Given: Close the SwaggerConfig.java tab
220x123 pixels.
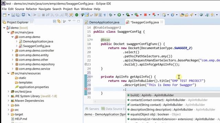Looking at the screenshot, I should 162,22.
